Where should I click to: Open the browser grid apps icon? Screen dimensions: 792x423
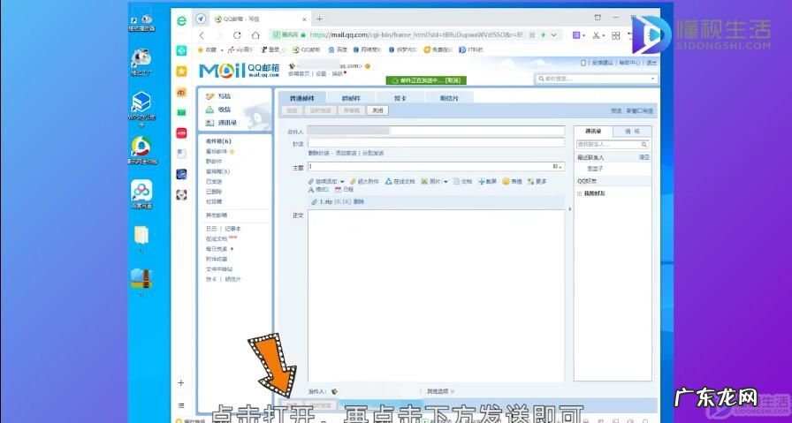tap(615, 35)
